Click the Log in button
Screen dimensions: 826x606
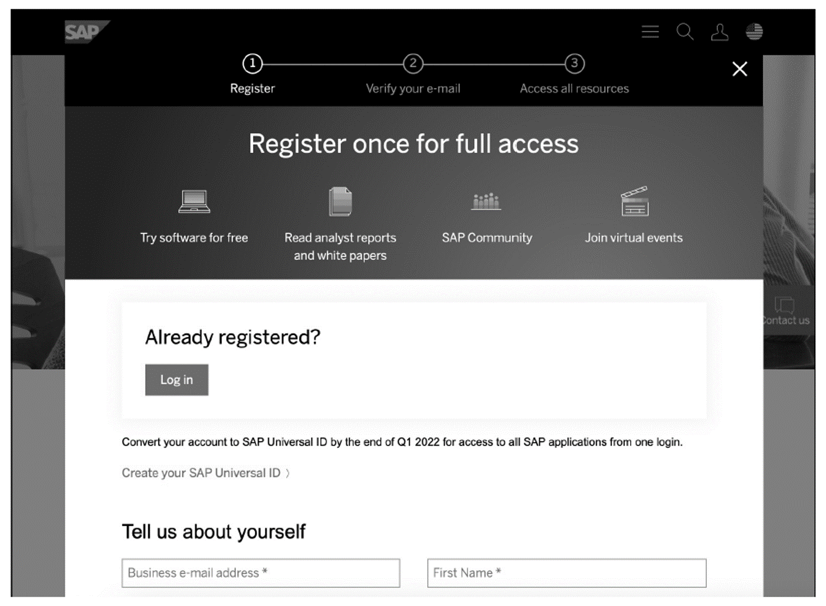[x=176, y=380]
